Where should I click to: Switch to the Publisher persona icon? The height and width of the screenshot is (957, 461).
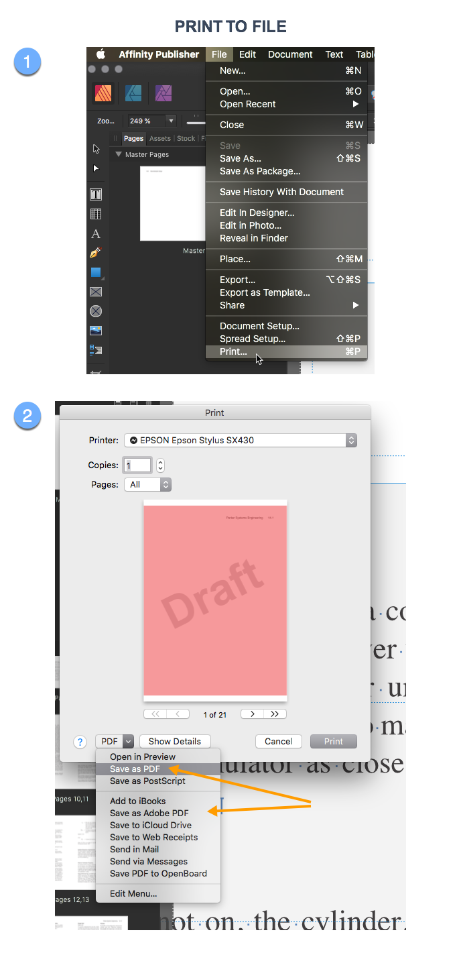pyautogui.click(x=103, y=93)
